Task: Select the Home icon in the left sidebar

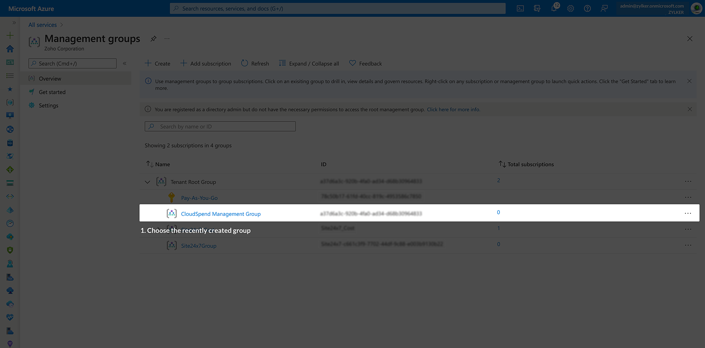Action: pyautogui.click(x=10, y=49)
